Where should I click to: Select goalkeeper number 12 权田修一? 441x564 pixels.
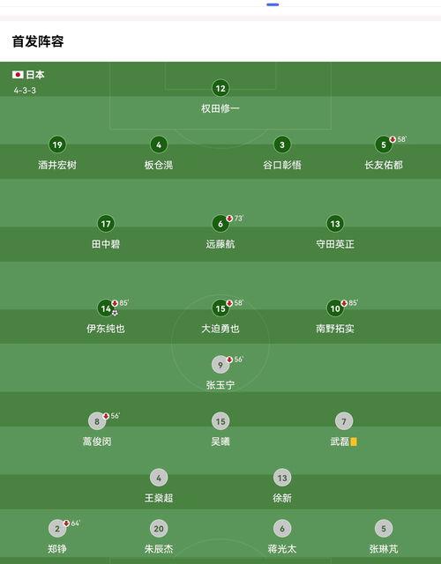pos(220,88)
